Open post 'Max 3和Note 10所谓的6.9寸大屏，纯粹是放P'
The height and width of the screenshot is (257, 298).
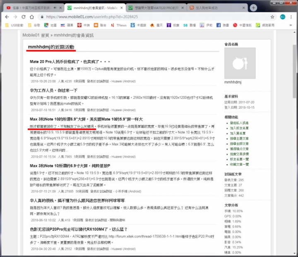(x=70, y=166)
